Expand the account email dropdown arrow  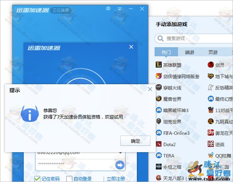[121, 153]
